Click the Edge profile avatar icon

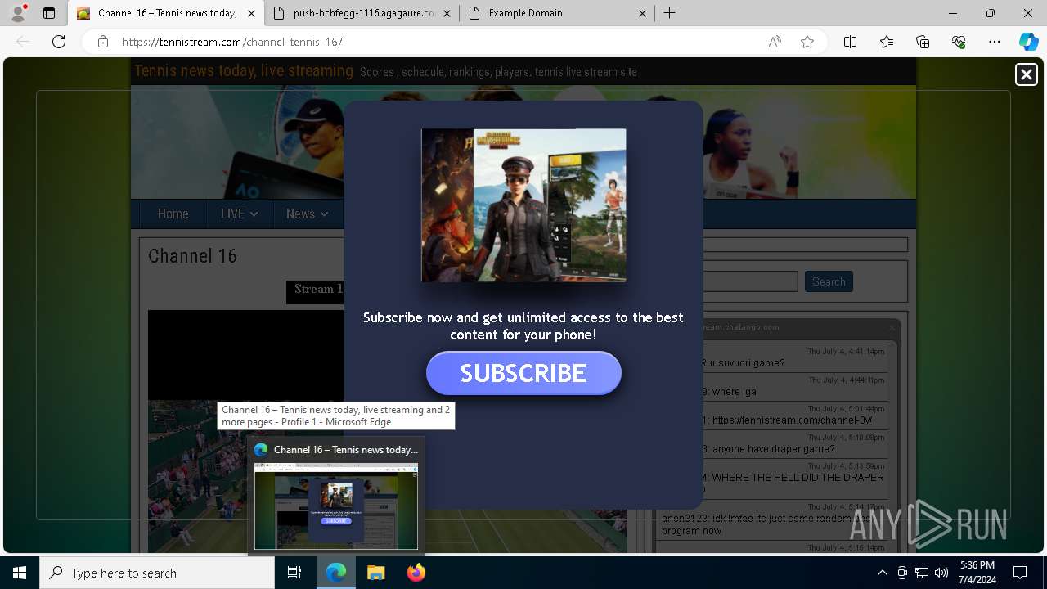(18, 13)
